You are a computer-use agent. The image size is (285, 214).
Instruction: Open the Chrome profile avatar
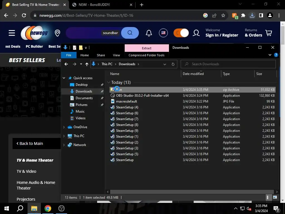pyautogui.click(x=270, y=16)
